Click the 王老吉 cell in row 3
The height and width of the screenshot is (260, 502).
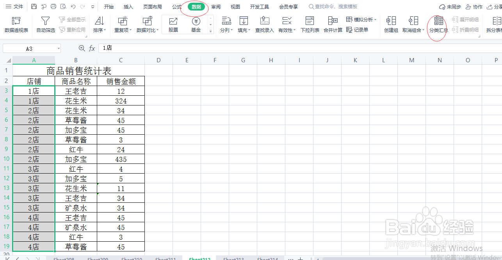[76, 91]
